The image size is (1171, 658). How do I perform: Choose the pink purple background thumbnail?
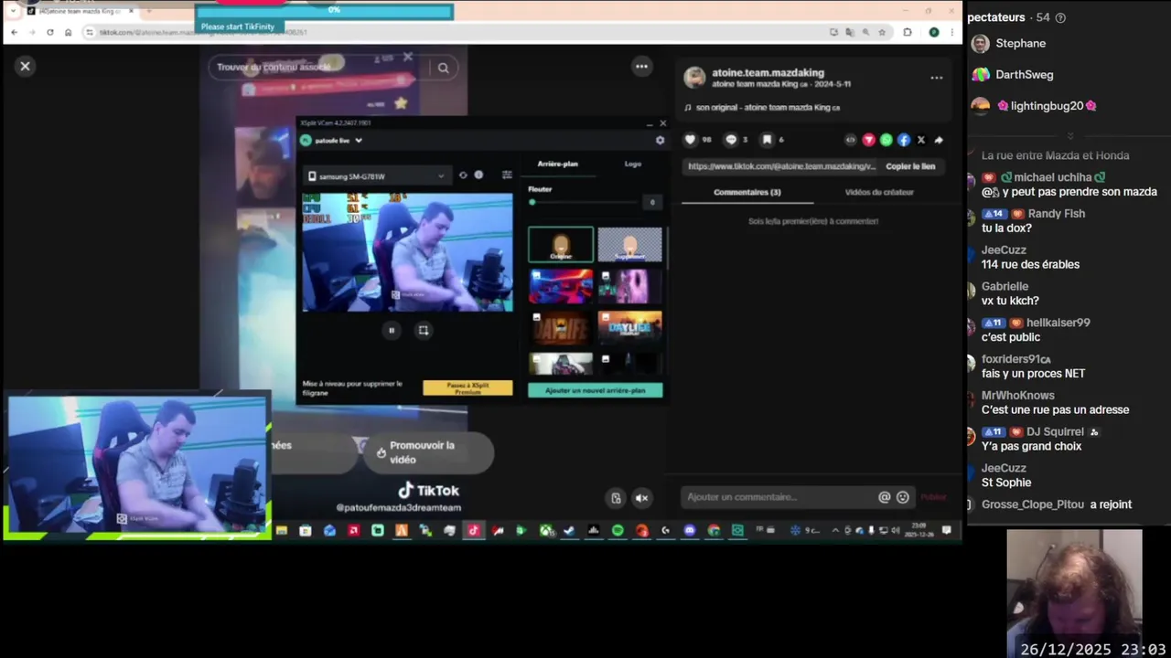[629, 286]
